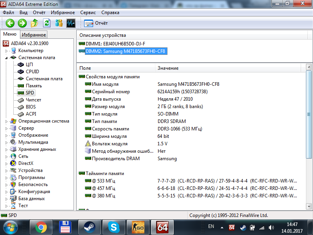
Task: Click the details vertical scrollbar thumb
Action: tap(309, 114)
